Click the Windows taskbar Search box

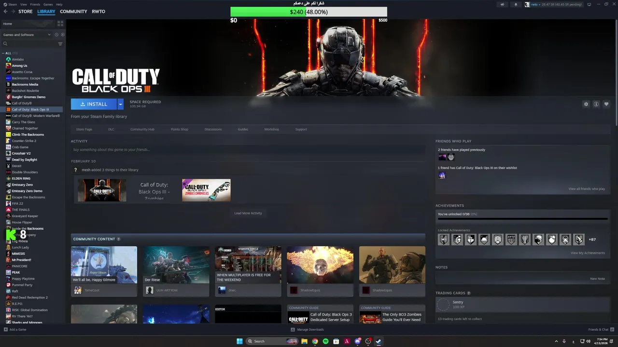point(272,341)
